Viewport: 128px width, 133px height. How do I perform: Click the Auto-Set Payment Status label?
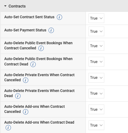tap(25, 30)
